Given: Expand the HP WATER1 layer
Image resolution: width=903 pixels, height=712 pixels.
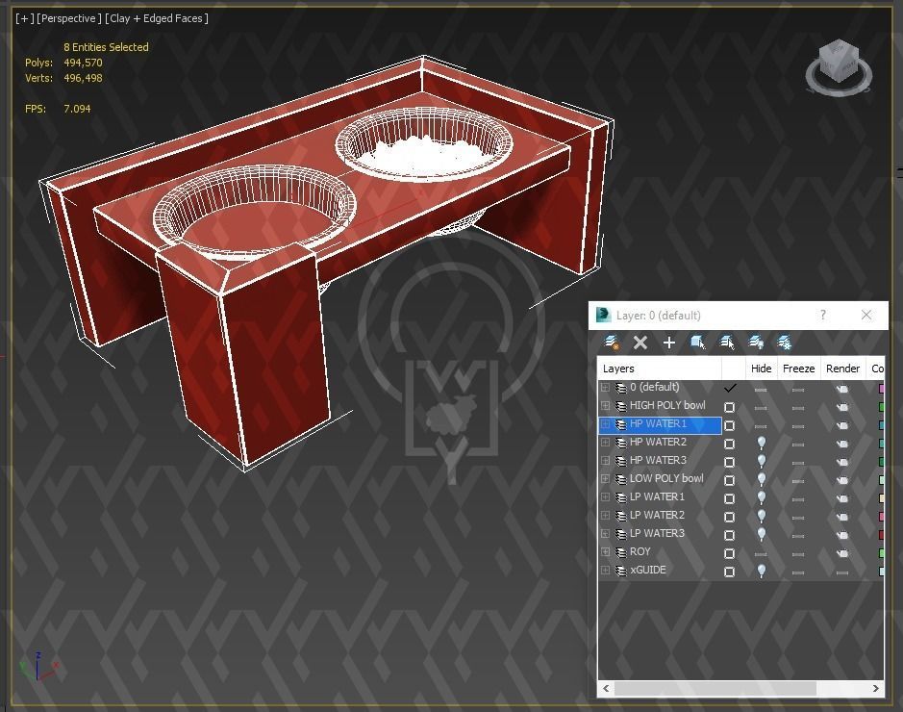Looking at the screenshot, I should point(605,424).
